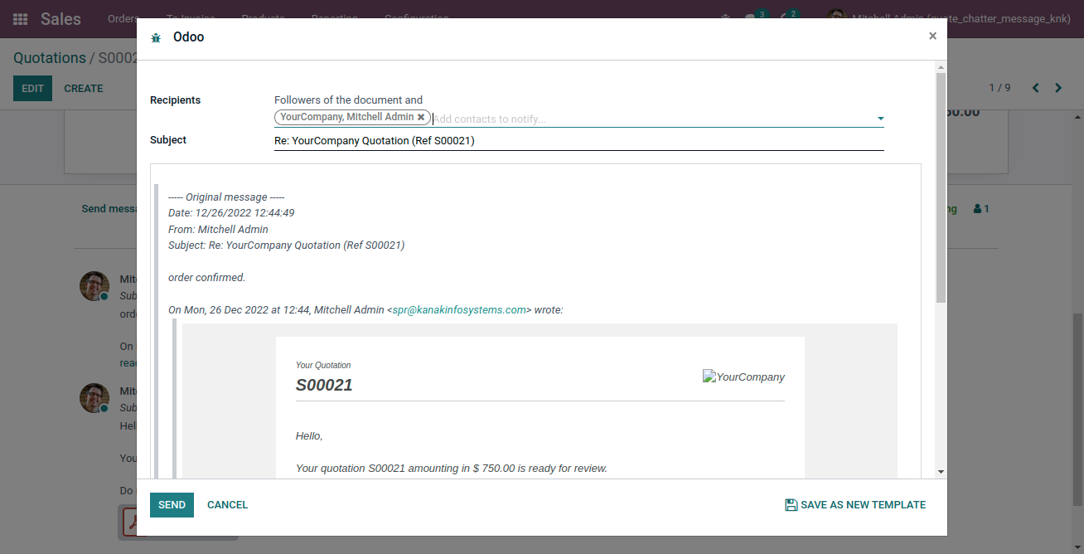
Task: Remove the YourCompany, Mitchell Admin recipient tag
Action: (x=421, y=117)
